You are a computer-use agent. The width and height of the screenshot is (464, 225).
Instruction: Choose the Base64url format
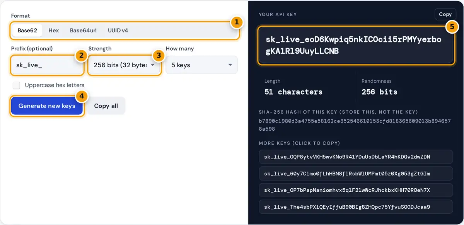coord(83,30)
